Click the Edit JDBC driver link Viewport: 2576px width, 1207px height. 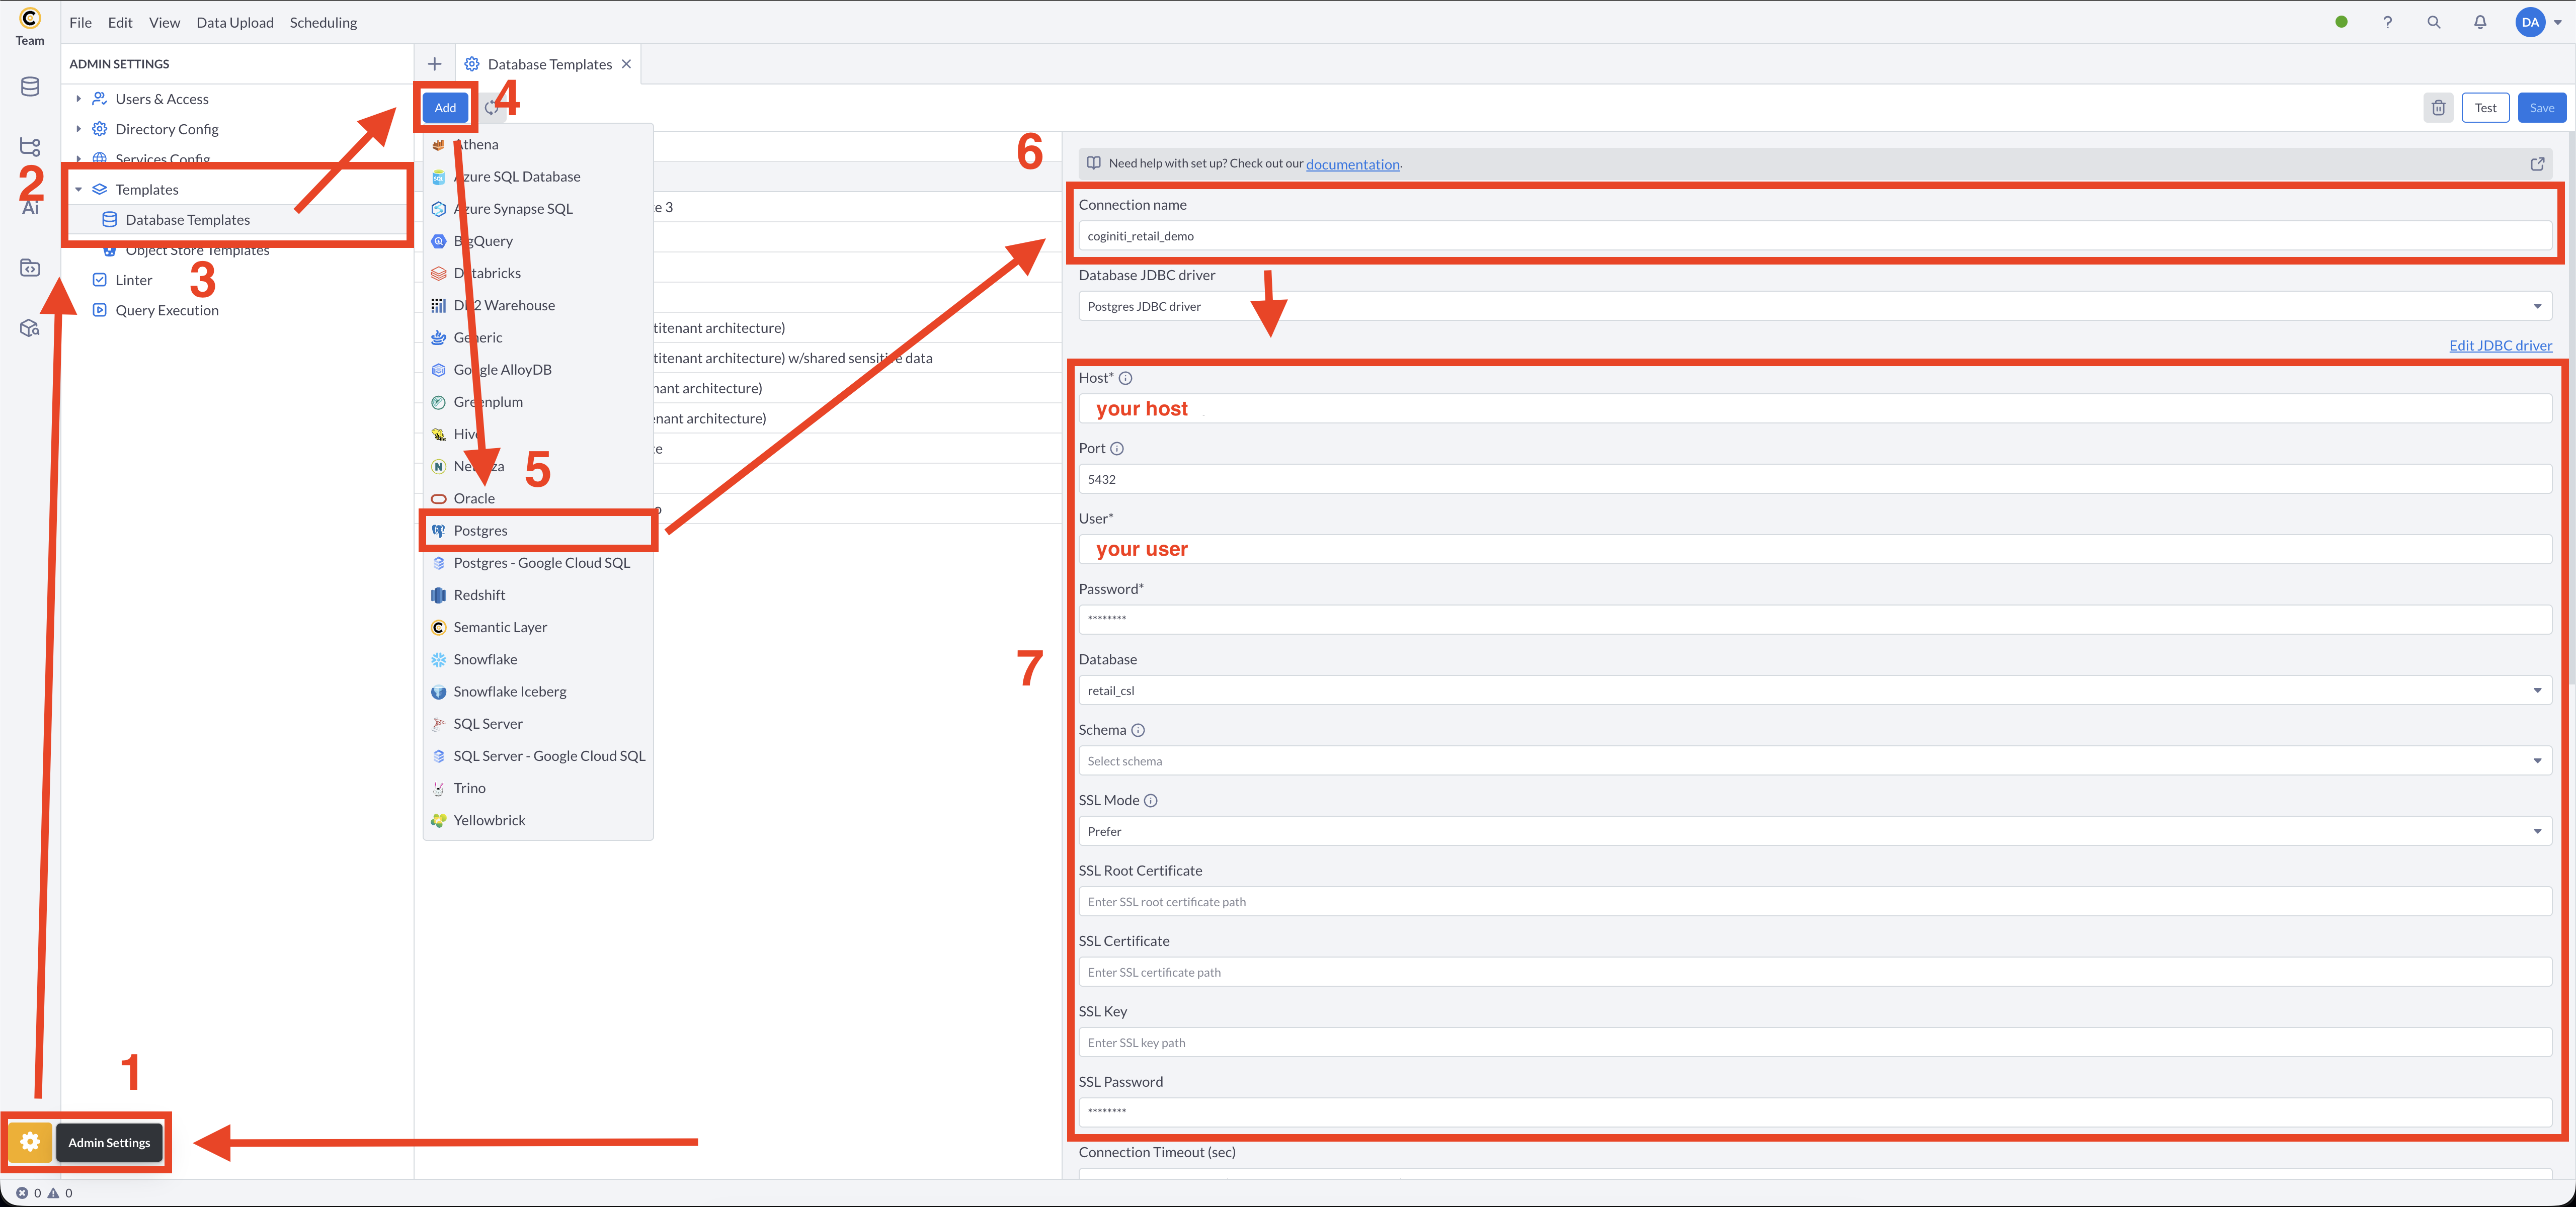[x=2500, y=346]
